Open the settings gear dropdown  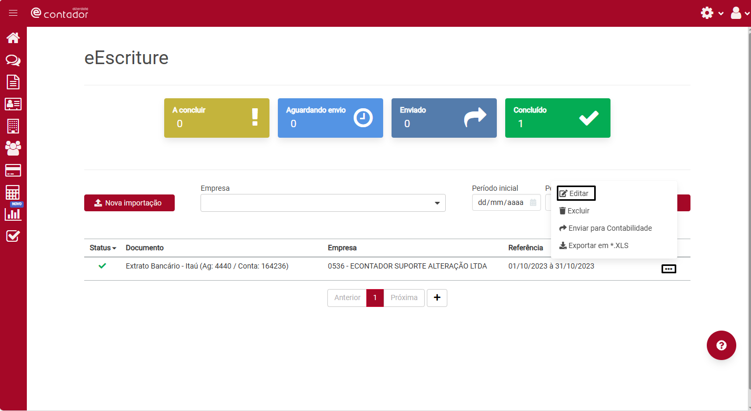coord(712,13)
